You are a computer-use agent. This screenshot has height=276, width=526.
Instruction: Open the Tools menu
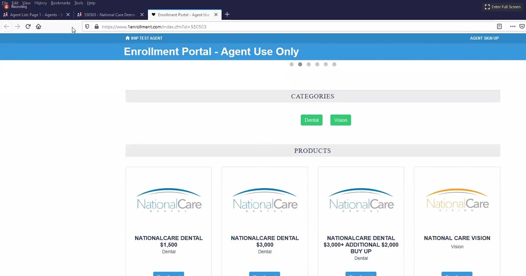coord(79,3)
